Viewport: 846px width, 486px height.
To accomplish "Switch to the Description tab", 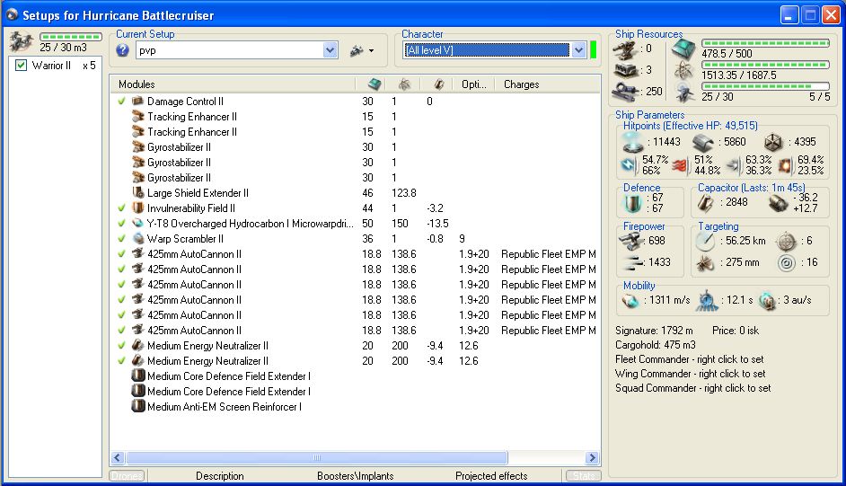I will [x=219, y=476].
